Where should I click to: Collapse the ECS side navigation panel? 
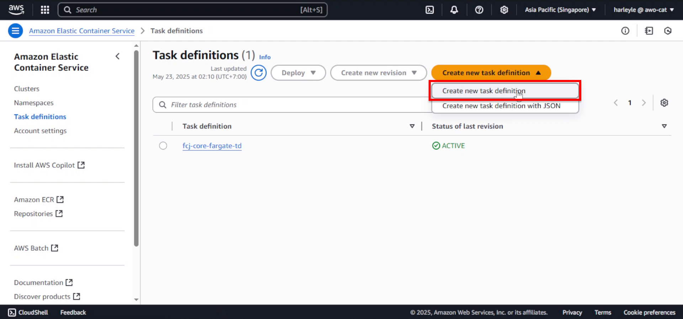[118, 56]
